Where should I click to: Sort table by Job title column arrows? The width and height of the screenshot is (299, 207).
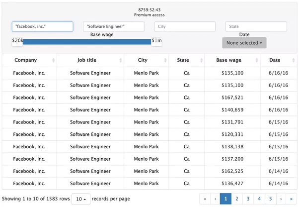[121, 60]
